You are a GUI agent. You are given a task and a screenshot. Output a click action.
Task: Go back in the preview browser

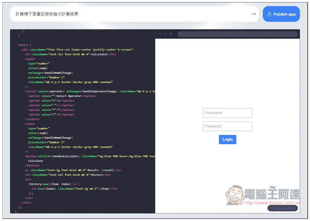[160, 34]
